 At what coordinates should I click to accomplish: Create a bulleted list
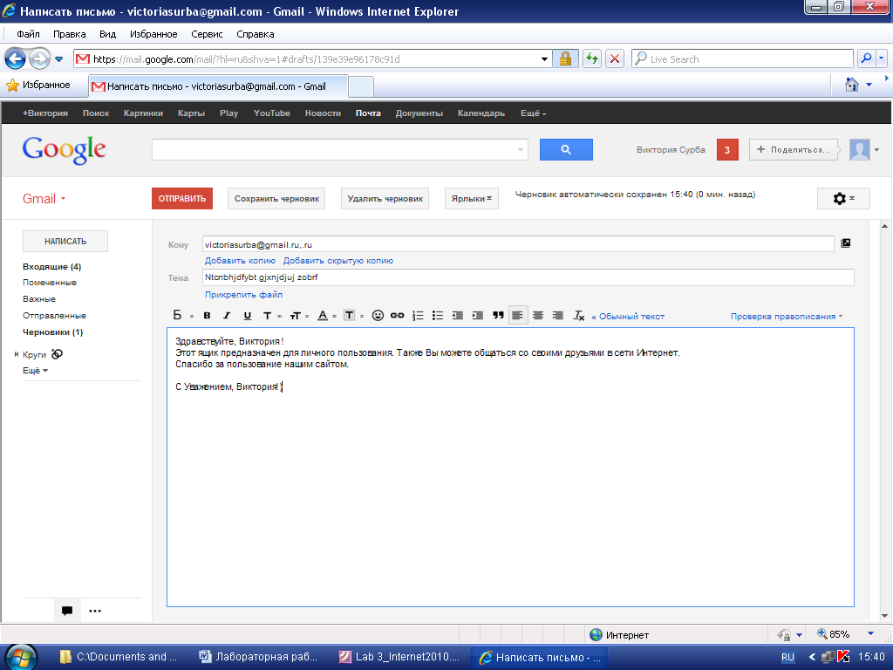(x=438, y=316)
